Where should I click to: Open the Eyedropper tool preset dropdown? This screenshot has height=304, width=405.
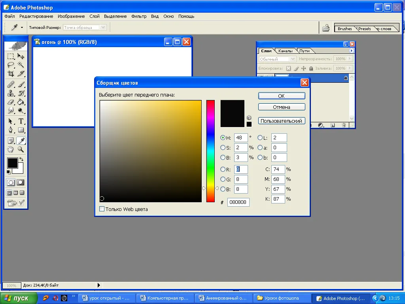(x=22, y=28)
